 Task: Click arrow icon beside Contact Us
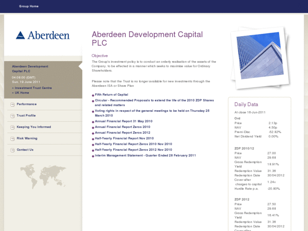point(12,150)
